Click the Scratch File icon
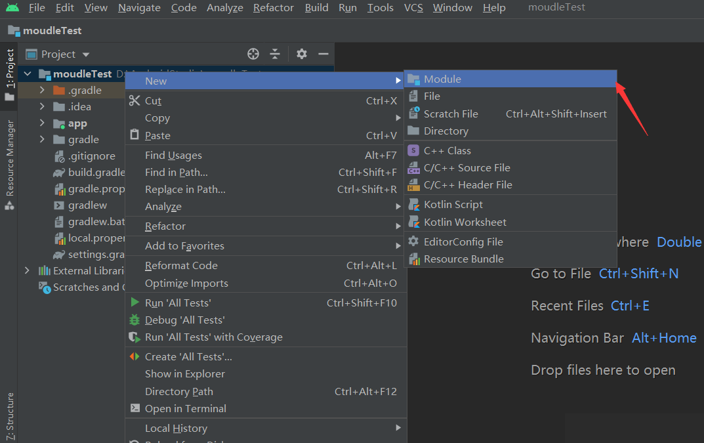 pos(413,114)
